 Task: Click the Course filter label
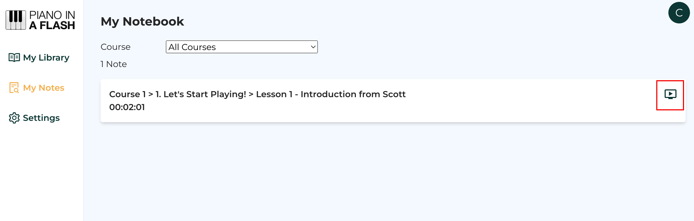click(115, 47)
